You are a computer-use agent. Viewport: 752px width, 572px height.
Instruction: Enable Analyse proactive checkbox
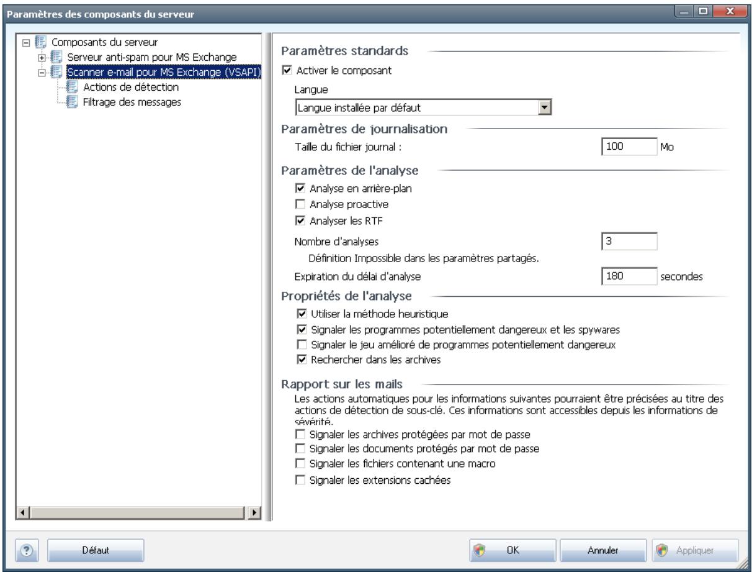coord(301,203)
